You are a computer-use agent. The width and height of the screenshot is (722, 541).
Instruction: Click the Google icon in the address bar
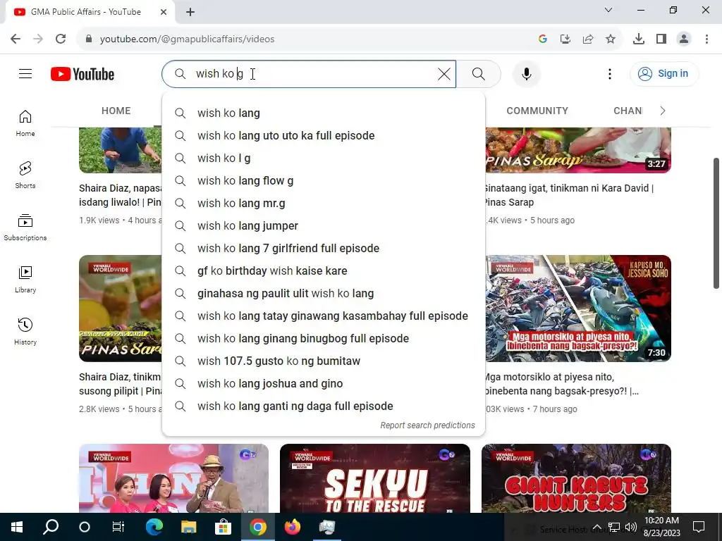tap(542, 39)
